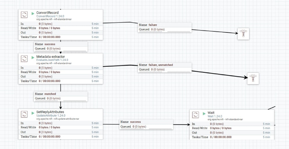Click the running status arrow on Metadata extractor
The image size is (289, 149).
[33, 57]
